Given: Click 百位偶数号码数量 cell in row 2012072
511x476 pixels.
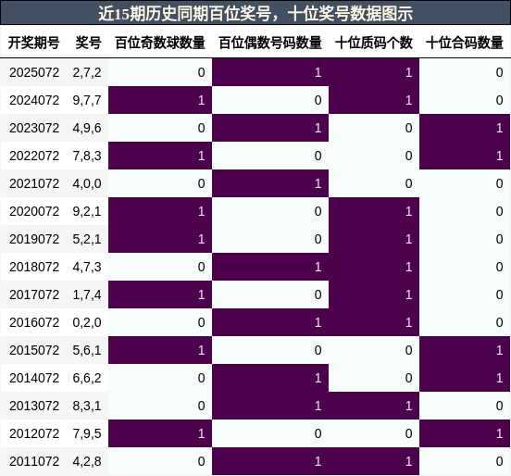Looking at the screenshot, I should (270, 433).
